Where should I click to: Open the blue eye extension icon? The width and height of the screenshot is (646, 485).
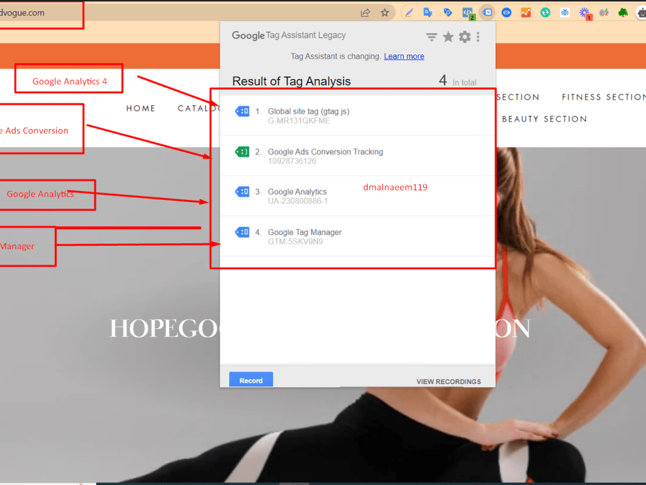point(506,13)
